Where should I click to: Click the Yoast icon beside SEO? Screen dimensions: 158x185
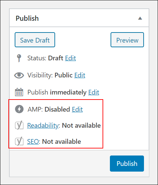[19, 141]
